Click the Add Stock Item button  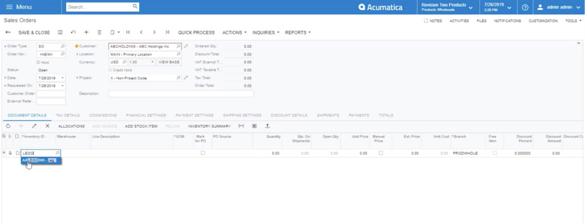point(141,126)
